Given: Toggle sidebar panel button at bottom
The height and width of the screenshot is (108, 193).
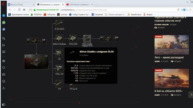Looking at the screenshot, I should (x=4, y=105).
